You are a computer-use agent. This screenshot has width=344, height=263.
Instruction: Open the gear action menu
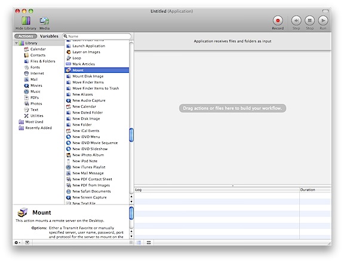pyautogui.click(x=17, y=243)
